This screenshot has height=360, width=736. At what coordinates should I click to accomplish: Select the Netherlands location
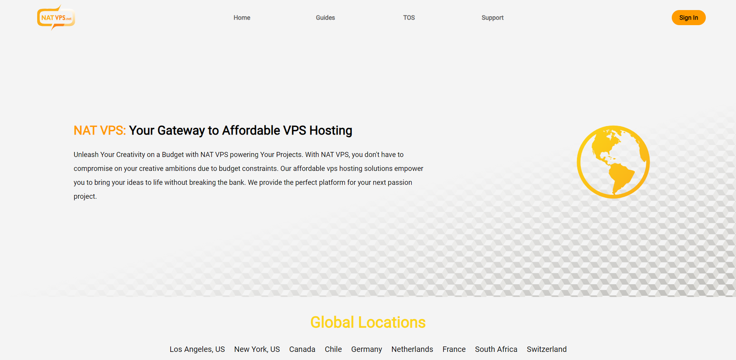412,349
